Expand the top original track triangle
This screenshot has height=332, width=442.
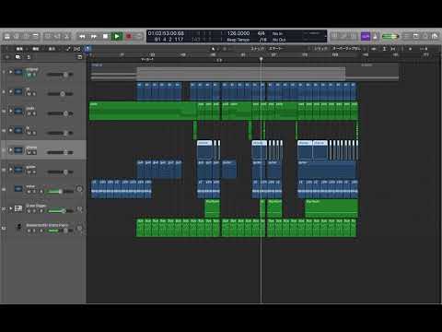pyautogui.click(x=11, y=72)
